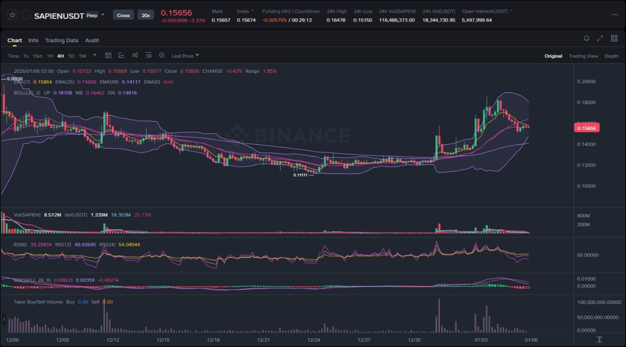Click the 01/03 date on time axis
The image size is (626, 347).
(x=481, y=340)
